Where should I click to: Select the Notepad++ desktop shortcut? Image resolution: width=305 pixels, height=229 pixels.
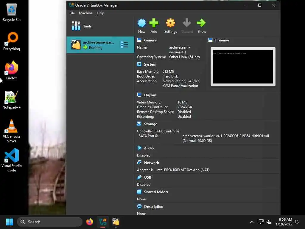point(12,100)
